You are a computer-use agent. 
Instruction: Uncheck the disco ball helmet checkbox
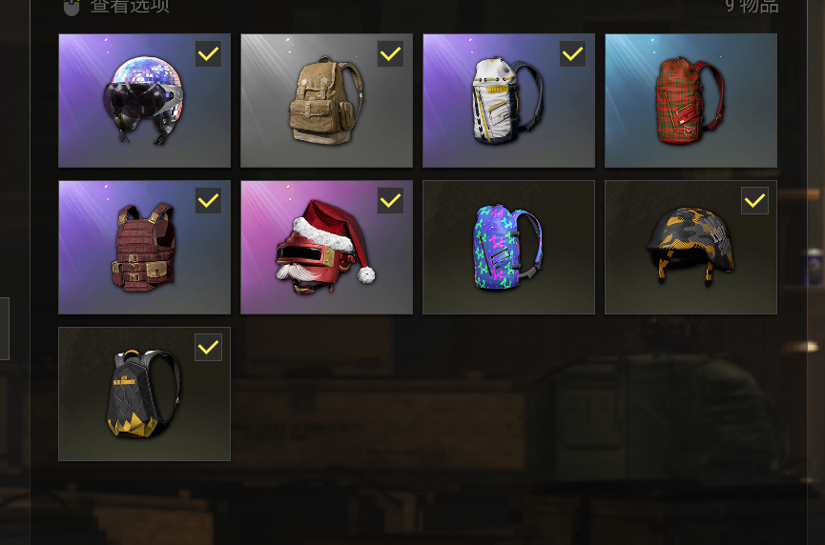[x=208, y=53]
